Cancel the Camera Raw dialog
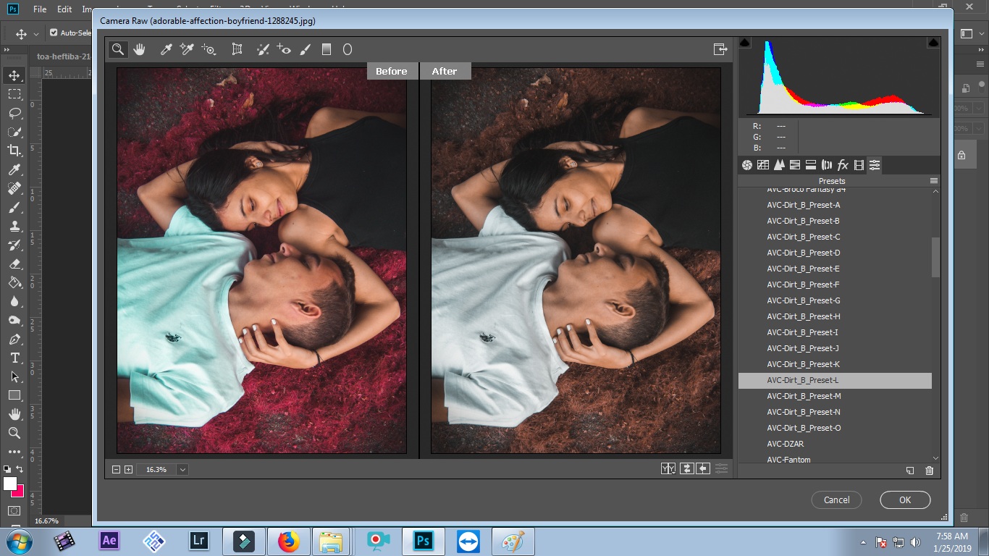The image size is (989, 556). pos(836,500)
